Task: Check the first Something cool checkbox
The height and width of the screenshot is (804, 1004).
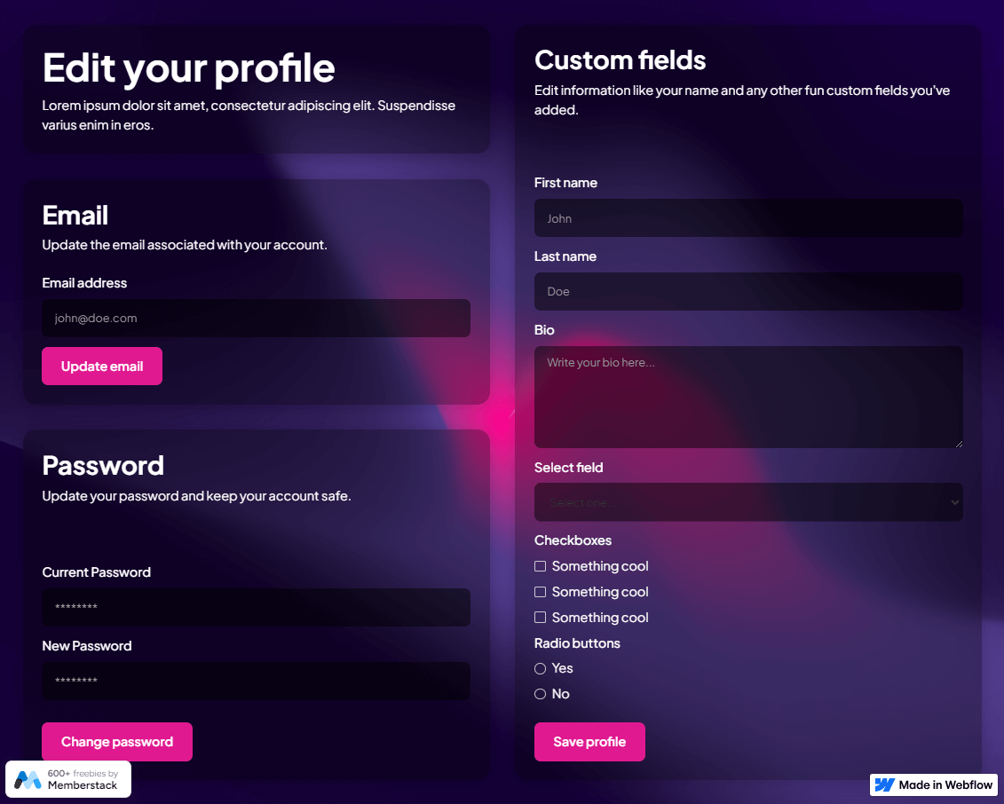Action: click(x=540, y=565)
